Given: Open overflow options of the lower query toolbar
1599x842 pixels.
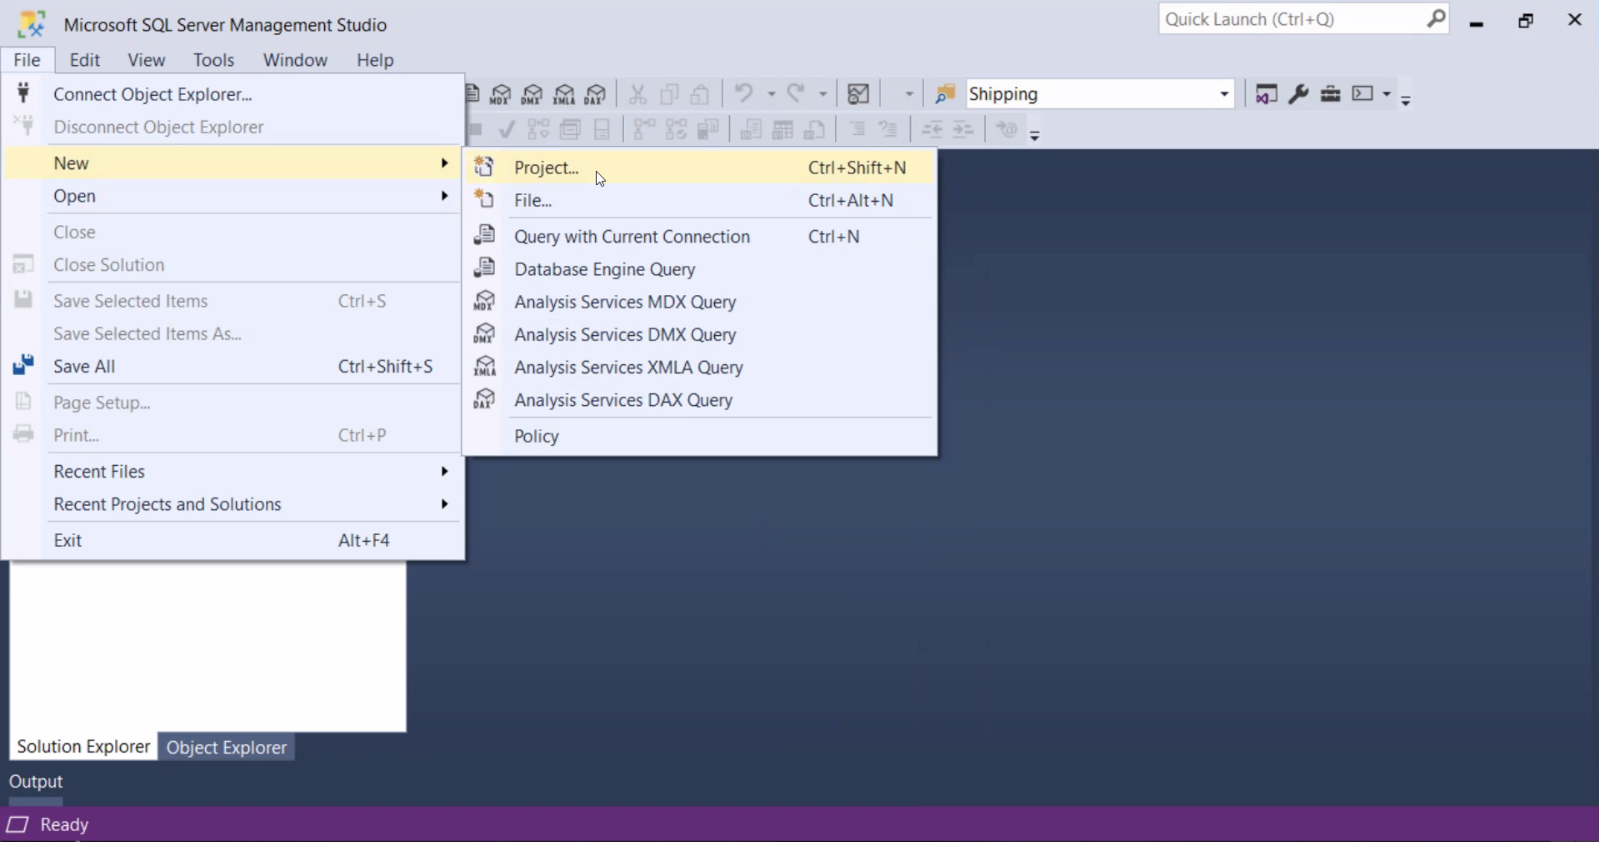Looking at the screenshot, I should click(x=1034, y=135).
